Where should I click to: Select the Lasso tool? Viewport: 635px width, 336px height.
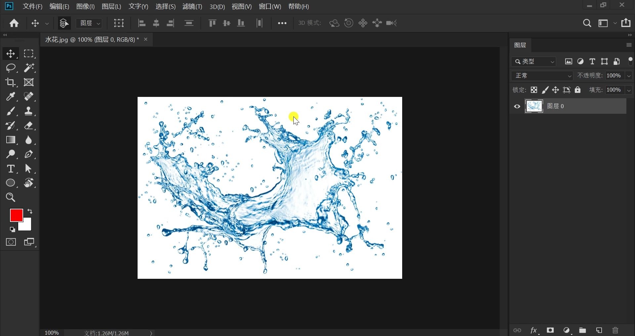[x=11, y=68]
